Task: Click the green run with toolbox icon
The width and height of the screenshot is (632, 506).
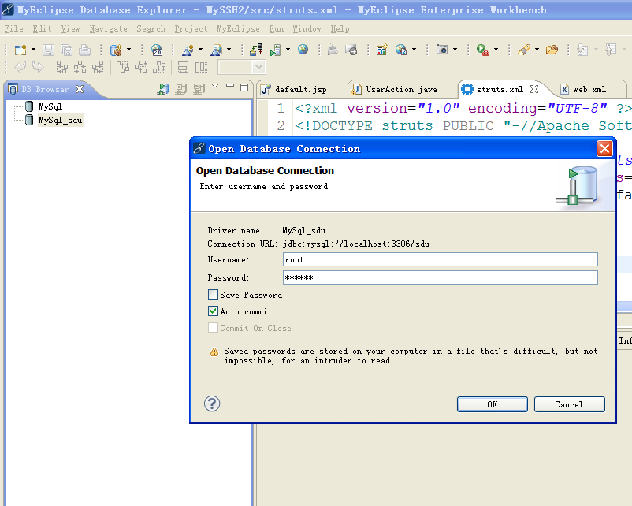Action: pyautogui.click(x=482, y=50)
